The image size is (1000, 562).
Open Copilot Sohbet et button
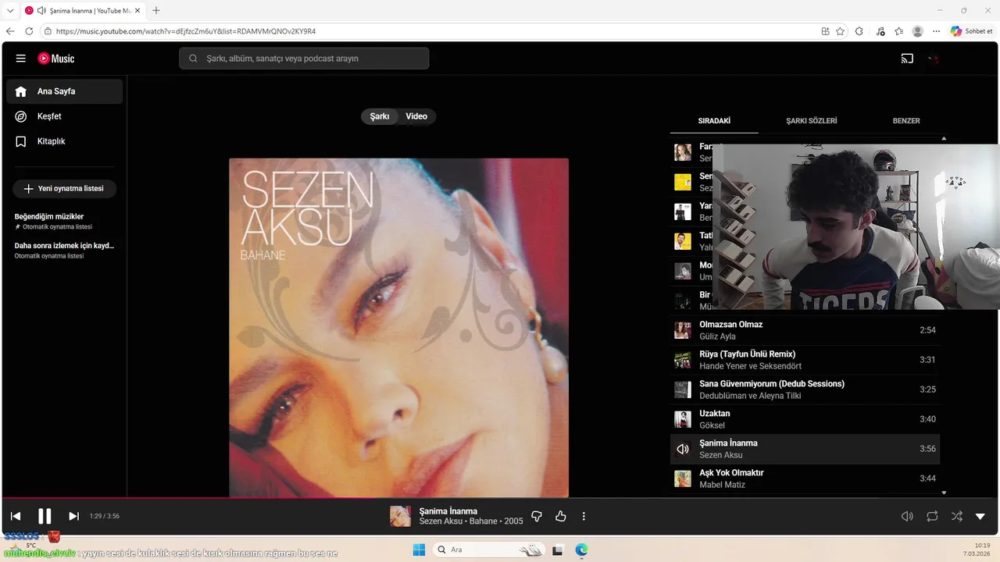[x=972, y=31]
